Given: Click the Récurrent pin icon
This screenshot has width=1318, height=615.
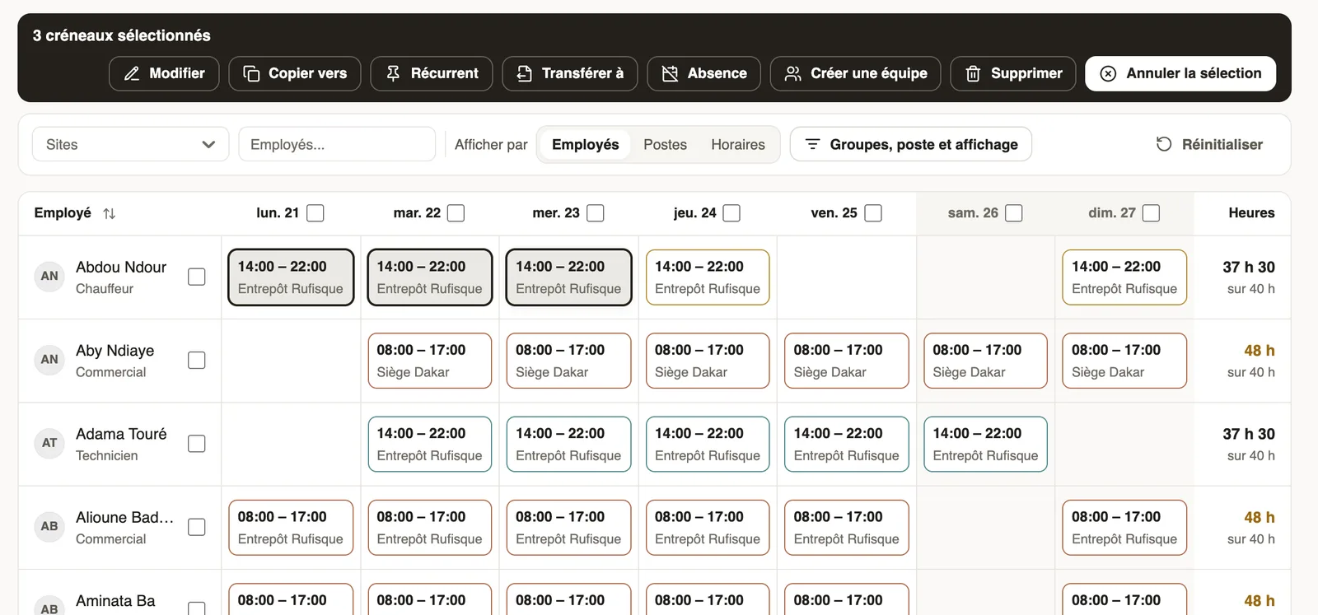Looking at the screenshot, I should point(393,74).
